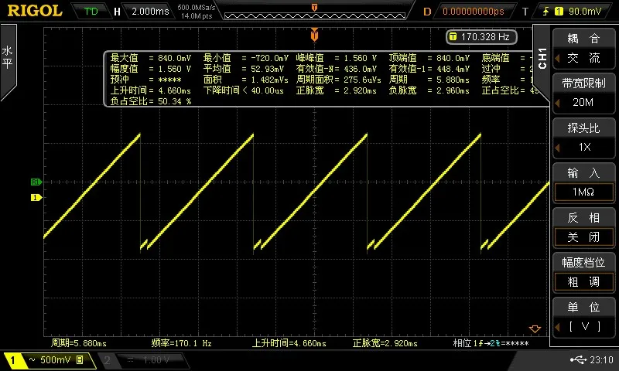Toggle the 幅度档位 coarse/fine setting
Screen dimensions: 619x371
click(x=583, y=273)
